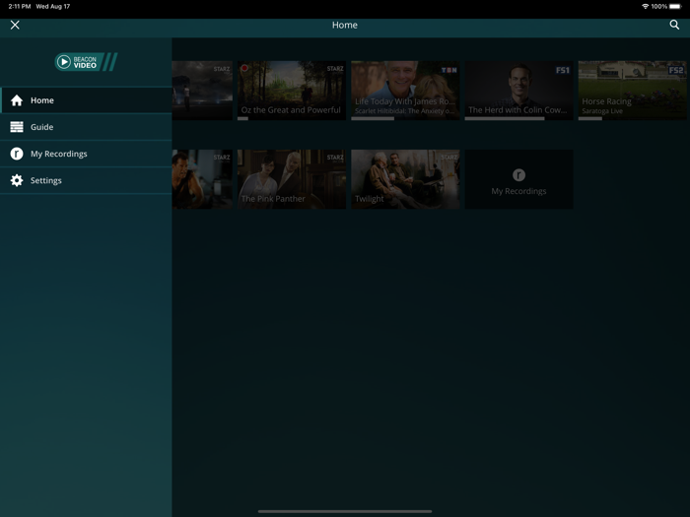
Task: Click the STARZ logo on Oz the Great and Powerful
Action: point(335,69)
